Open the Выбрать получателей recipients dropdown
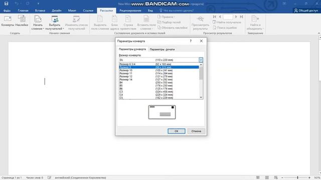Viewport: 321px width, 180px height. 55,23
